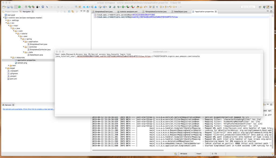The height and width of the screenshot is (158, 276).
Task: Click the Open Console monitor toolbar icon
Action: [x=43, y=7]
